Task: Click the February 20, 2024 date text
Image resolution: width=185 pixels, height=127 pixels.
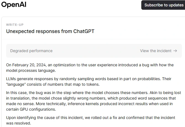Action: [29, 65]
